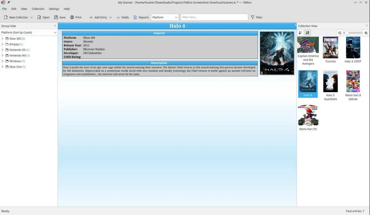Open the Platform grouping combo box
Image resolution: width=370 pixels, height=215 pixels.
tap(165, 17)
